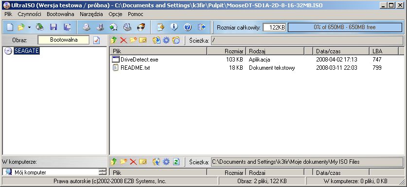This screenshot has width=407, height=187.
Task: Click the Save As icon with floppy and pages
Action: coord(67,27)
